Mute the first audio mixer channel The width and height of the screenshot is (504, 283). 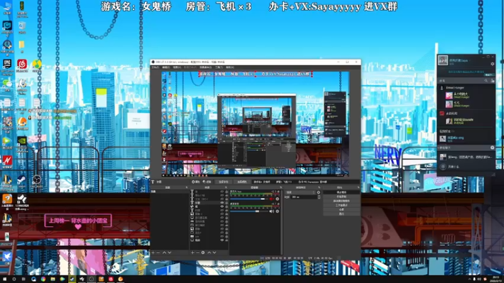coord(272,199)
